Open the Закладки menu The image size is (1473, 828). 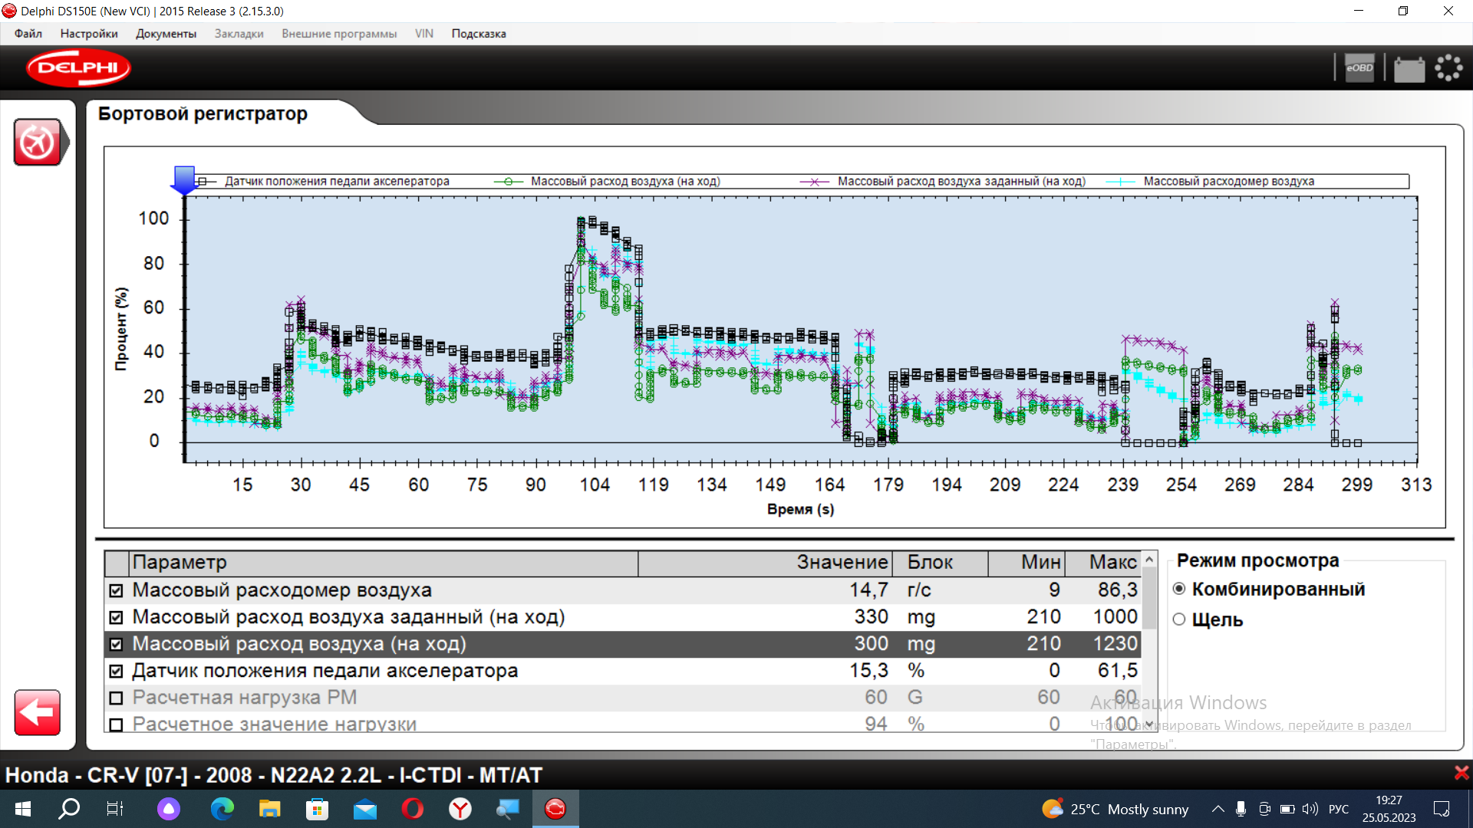239,34
